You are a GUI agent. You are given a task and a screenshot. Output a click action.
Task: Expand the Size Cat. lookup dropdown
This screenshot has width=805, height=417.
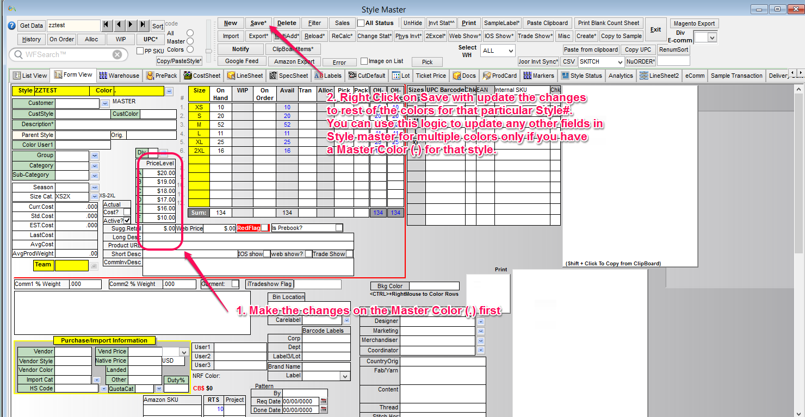click(x=95, y=196)
